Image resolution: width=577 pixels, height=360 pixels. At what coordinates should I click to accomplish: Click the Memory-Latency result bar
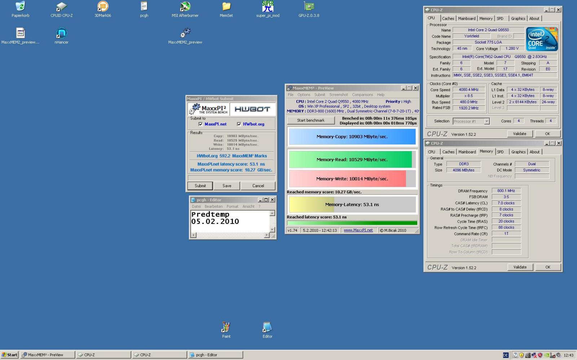point(352,204)
